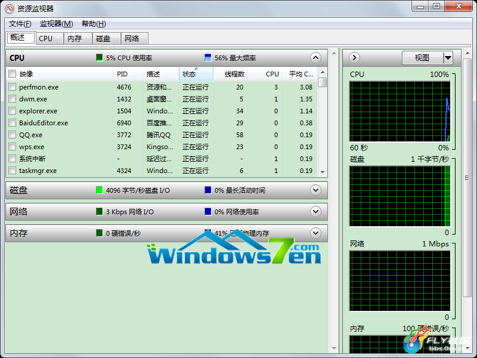Screen dimensions: 477x358
Task: Open the 文件 menu
Action: (x=20, y=24)
